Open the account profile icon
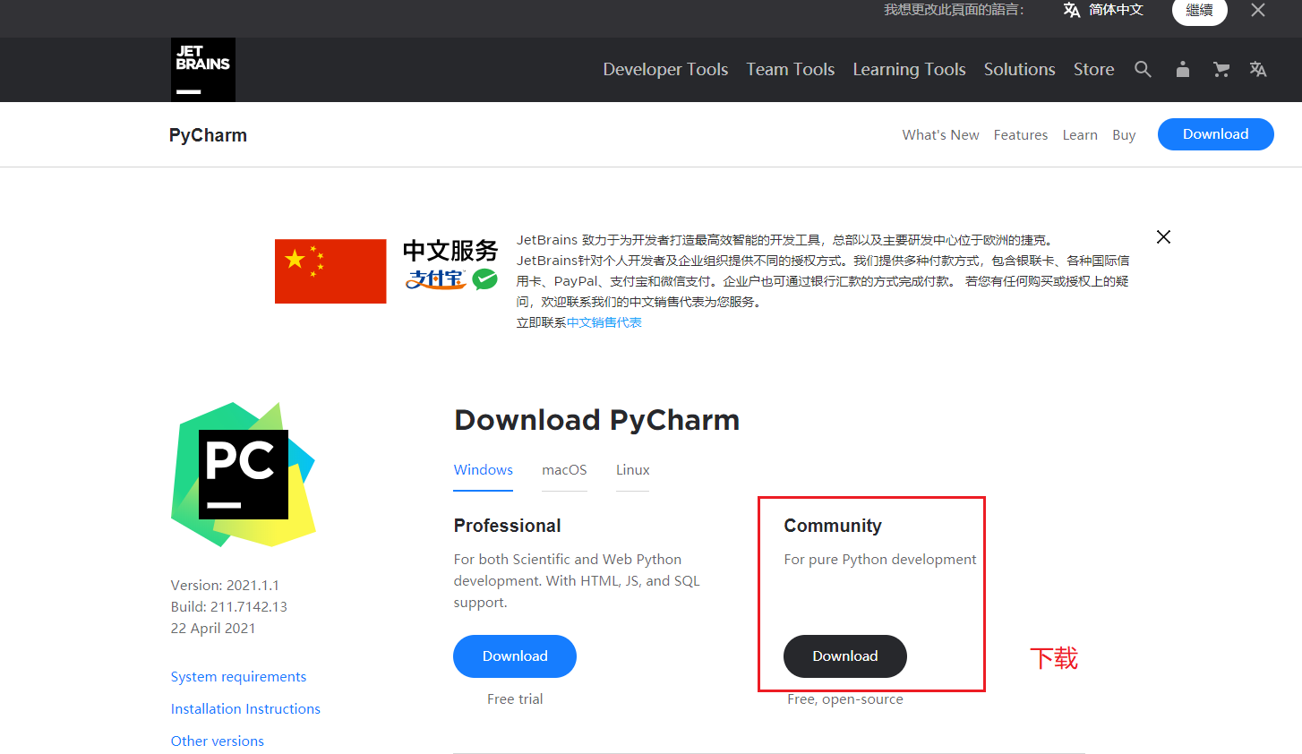This screenshot has height=754, width=1302. [x=1183, y=69]
